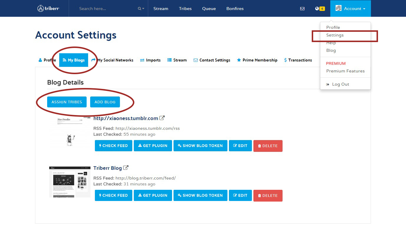Go to the Transactions tab
Screen dimensions: 406x231
(298, 60)
